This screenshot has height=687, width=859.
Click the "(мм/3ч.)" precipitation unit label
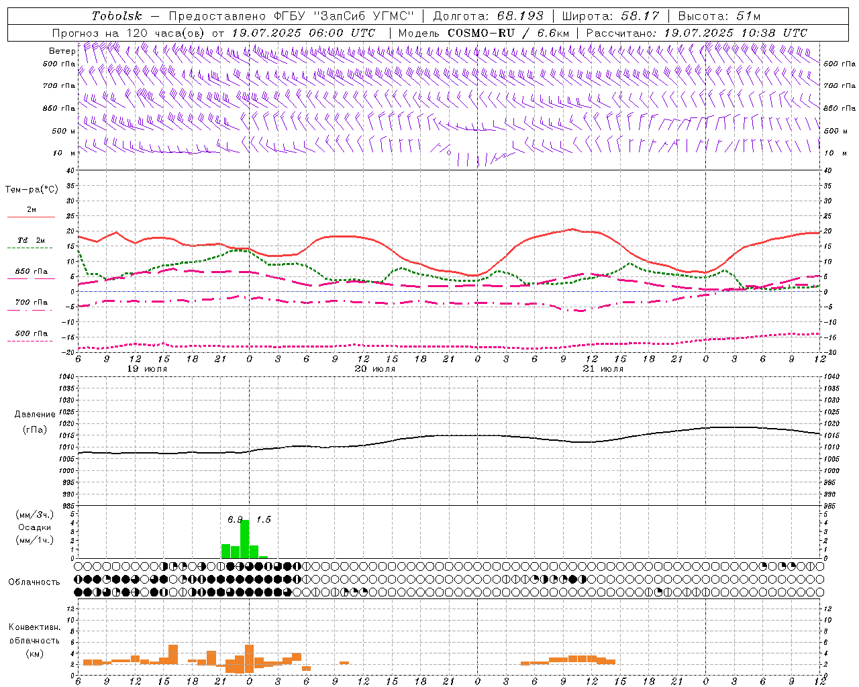point(34,515)
